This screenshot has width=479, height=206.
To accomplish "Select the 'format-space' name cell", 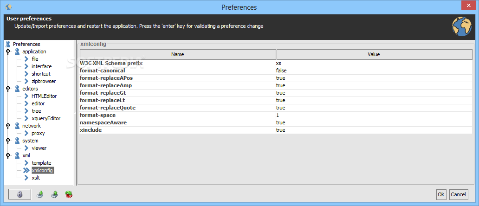I will pyautogui.click(x=177, y=115).
